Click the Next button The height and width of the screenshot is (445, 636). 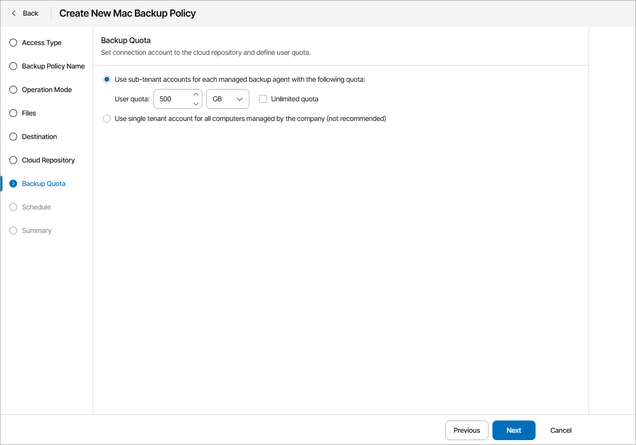pyautogui.click(x=514, y=430)
